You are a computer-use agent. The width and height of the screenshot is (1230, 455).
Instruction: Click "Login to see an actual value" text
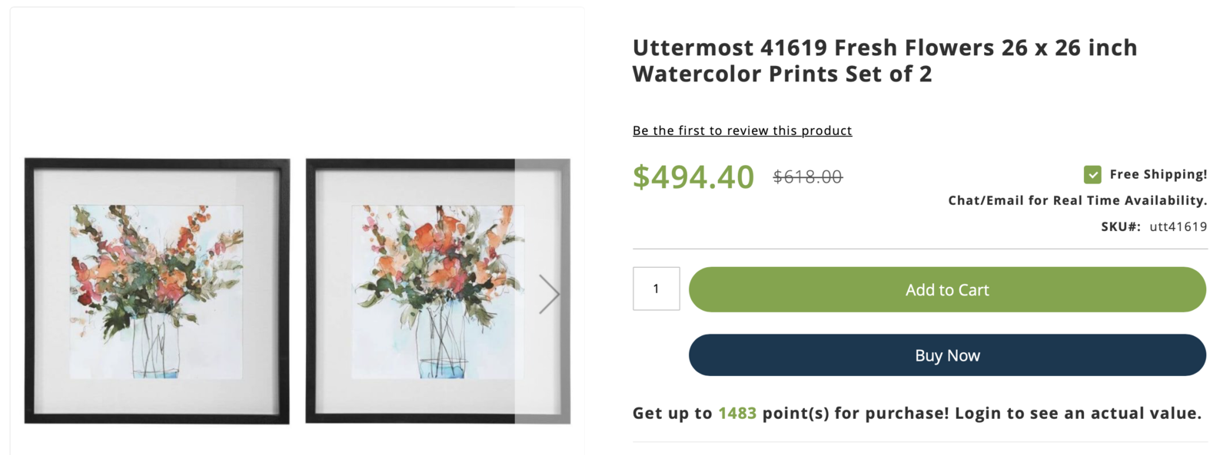(1078, 414)
